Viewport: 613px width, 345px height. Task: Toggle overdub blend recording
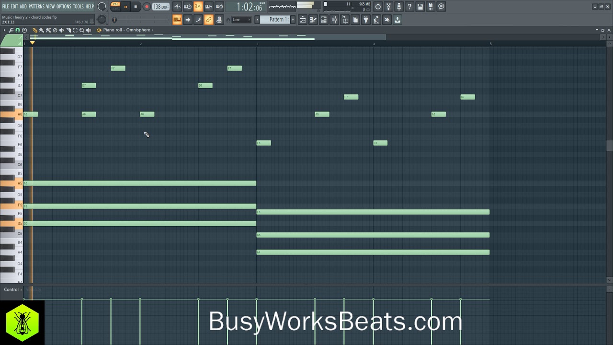click(209, 7)
